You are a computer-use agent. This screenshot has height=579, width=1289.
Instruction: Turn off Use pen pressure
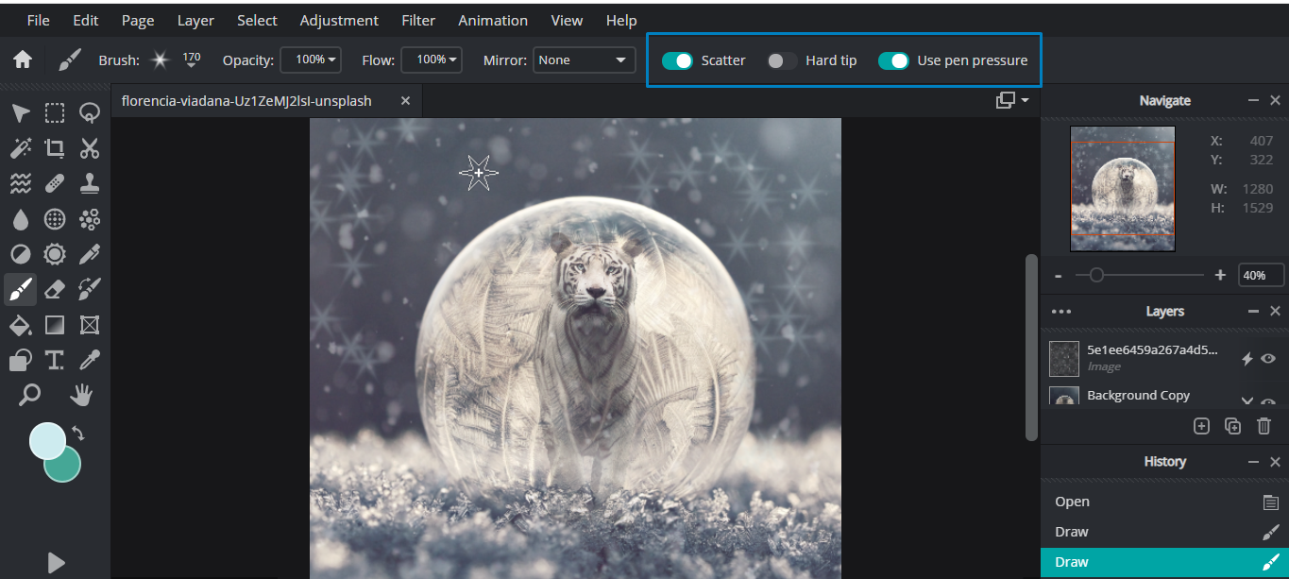893,60
